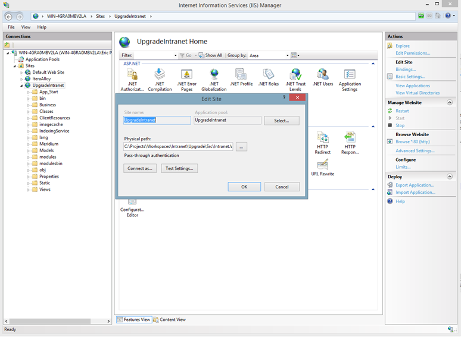
Task: Open the .NET Trust Levels icon
Action: click(x=295, y=75)
